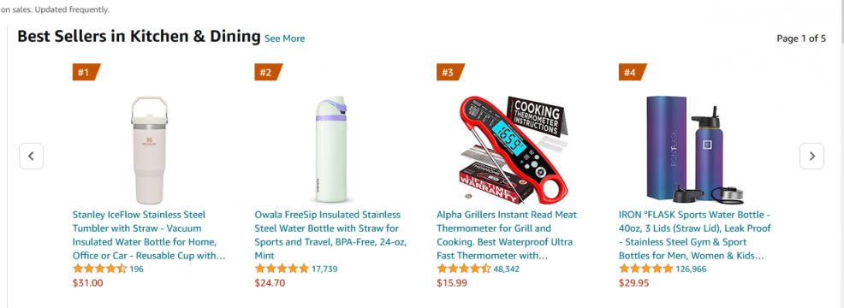The image size is (844, 308).
Task: Open the Stanley IceFlow Stainless Steel Tumbler title
Action: click(149, 234)
